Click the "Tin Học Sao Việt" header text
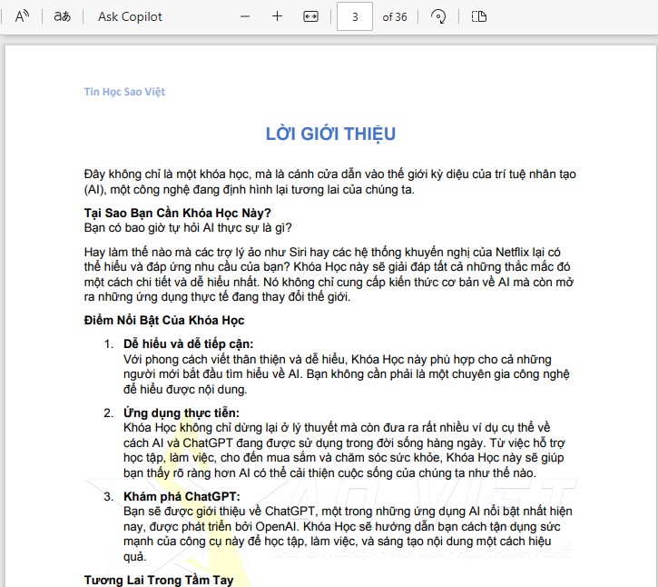 click(124, 92)
